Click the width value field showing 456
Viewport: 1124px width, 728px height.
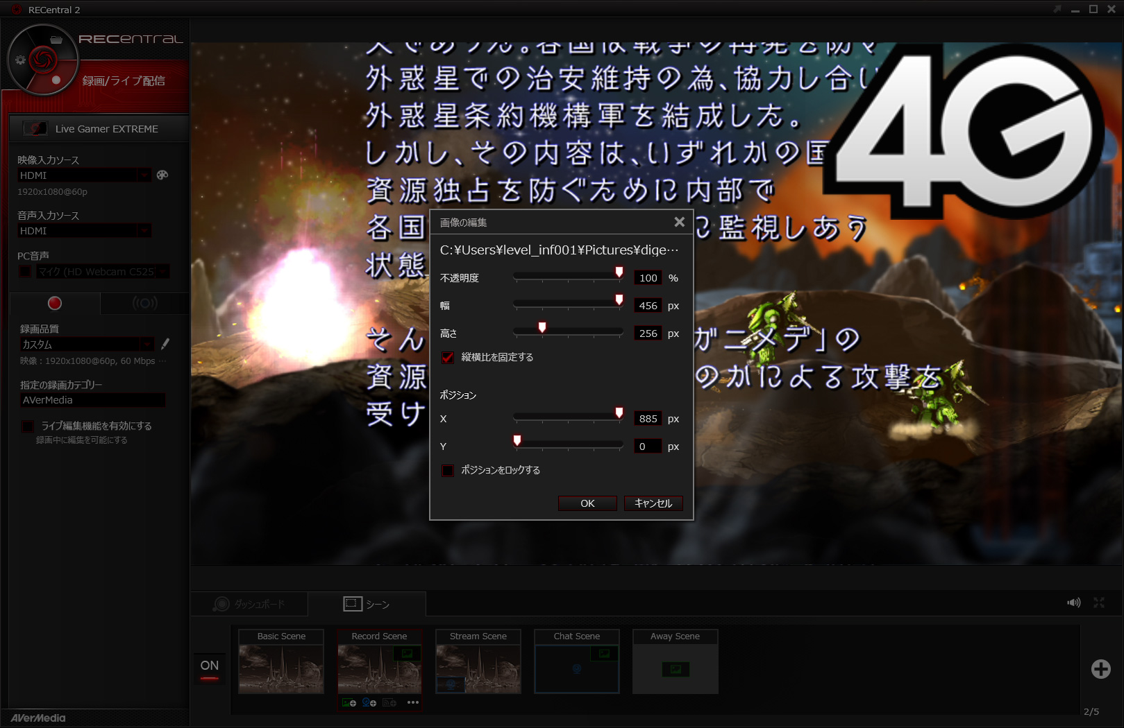tap(648, 306)
